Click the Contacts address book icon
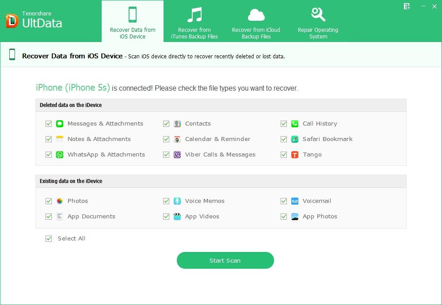442x305 pixels. coord(177,124)
